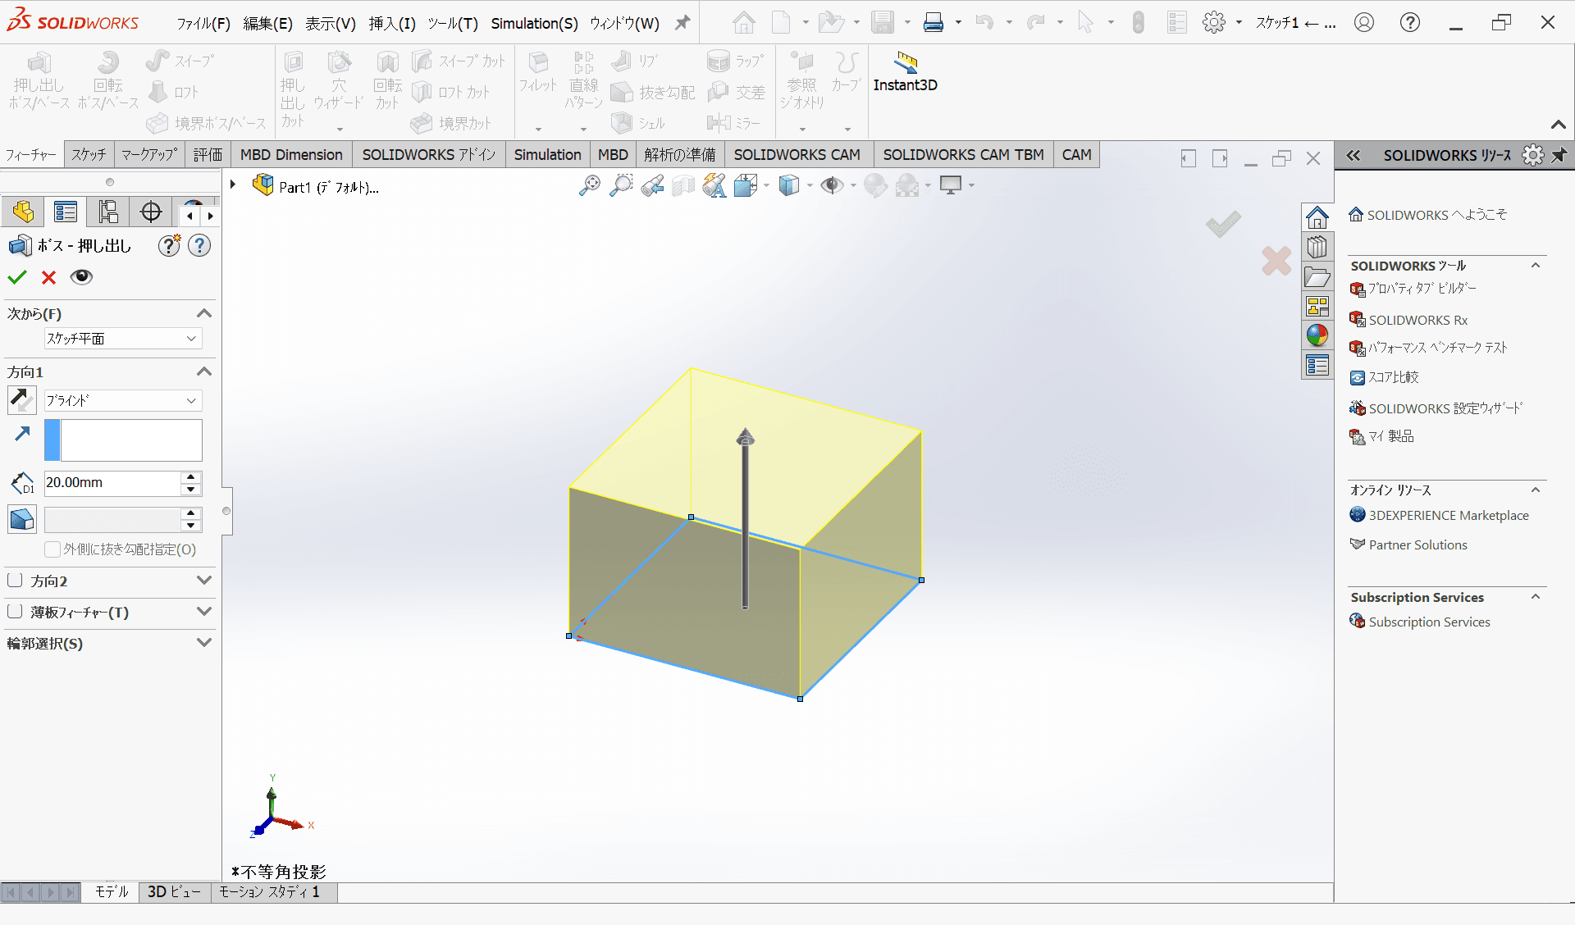The height and width of the screenshot is (925, 1575).
Task: Expand the Part1 flyout tree arrow
Action: 233,185
